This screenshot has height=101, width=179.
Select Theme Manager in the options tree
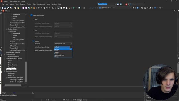[11, 69]
